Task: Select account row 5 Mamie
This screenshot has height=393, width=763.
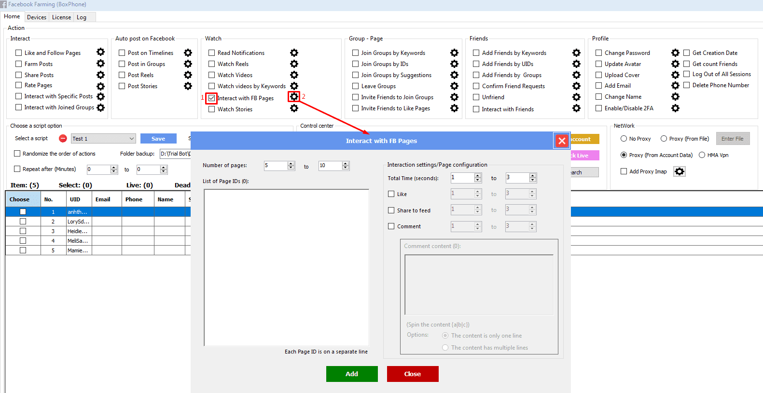Action: [x=98, y=250]
